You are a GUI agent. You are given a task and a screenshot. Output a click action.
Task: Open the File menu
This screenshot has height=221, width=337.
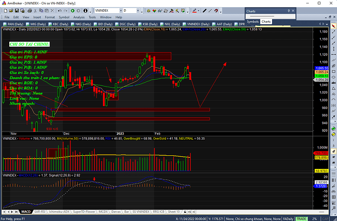coord(7,17)
